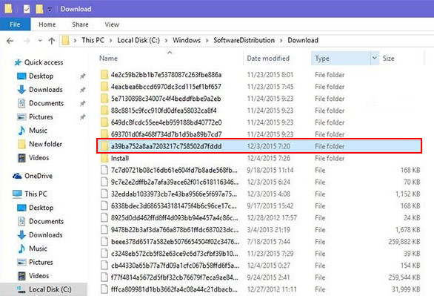The height and width of the screenshot is (296, 434).
Task: Click the address bar folder icon
Action: 66,41
